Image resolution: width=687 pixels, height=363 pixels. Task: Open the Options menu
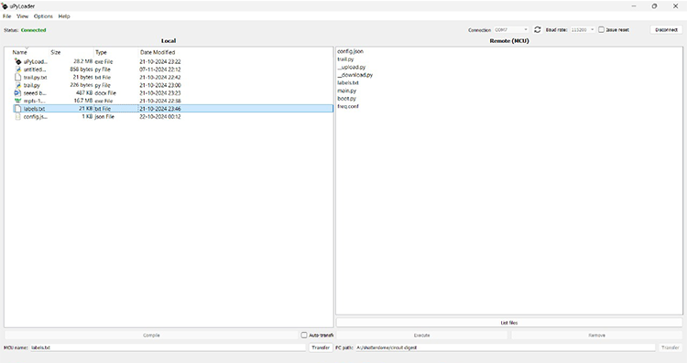coord(43,16)
